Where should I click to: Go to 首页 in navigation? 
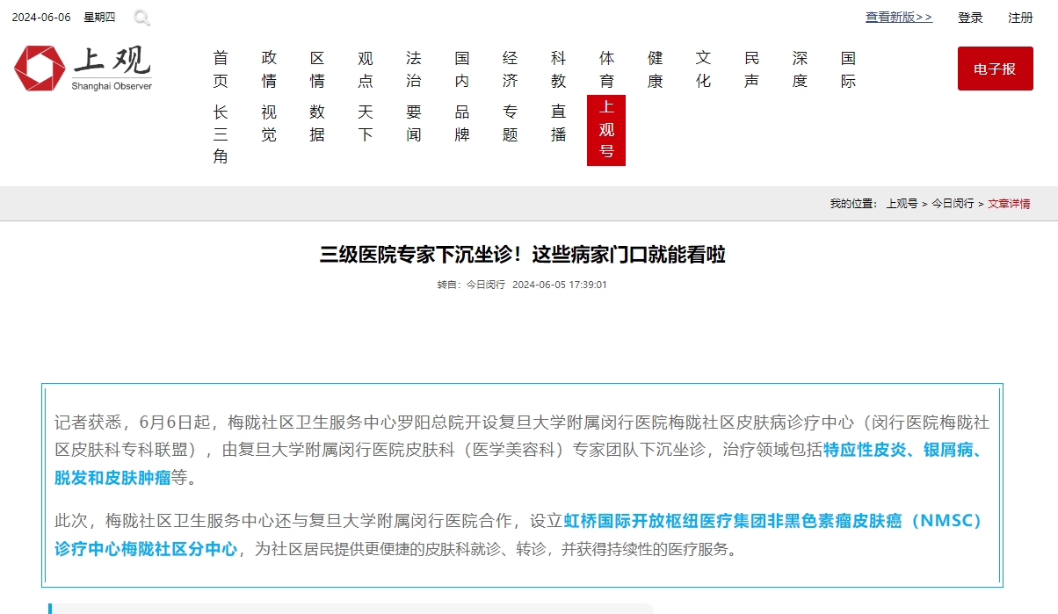click(x=221, y=69)
